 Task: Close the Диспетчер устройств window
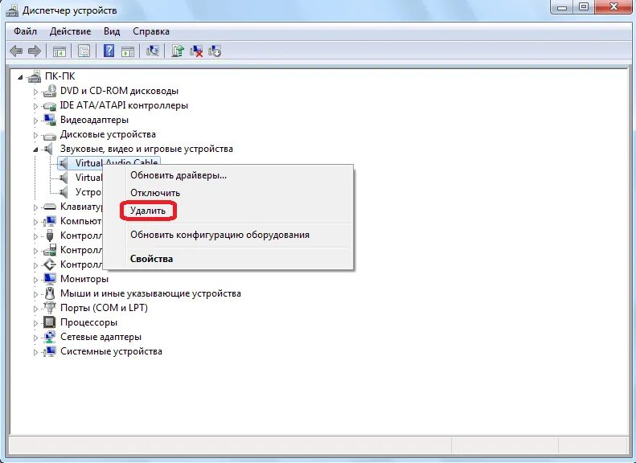(x=614, y=6)
